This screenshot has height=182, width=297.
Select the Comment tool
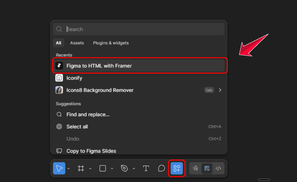(161, 168)
